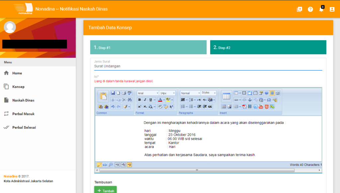Toggle bold formatting
This screenshot has width=340, height=193.
tap(139, 100)
